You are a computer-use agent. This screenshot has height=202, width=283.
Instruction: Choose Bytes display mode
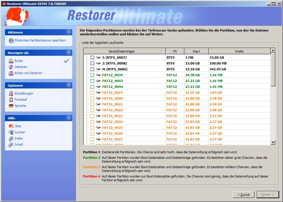click(19, 61)
